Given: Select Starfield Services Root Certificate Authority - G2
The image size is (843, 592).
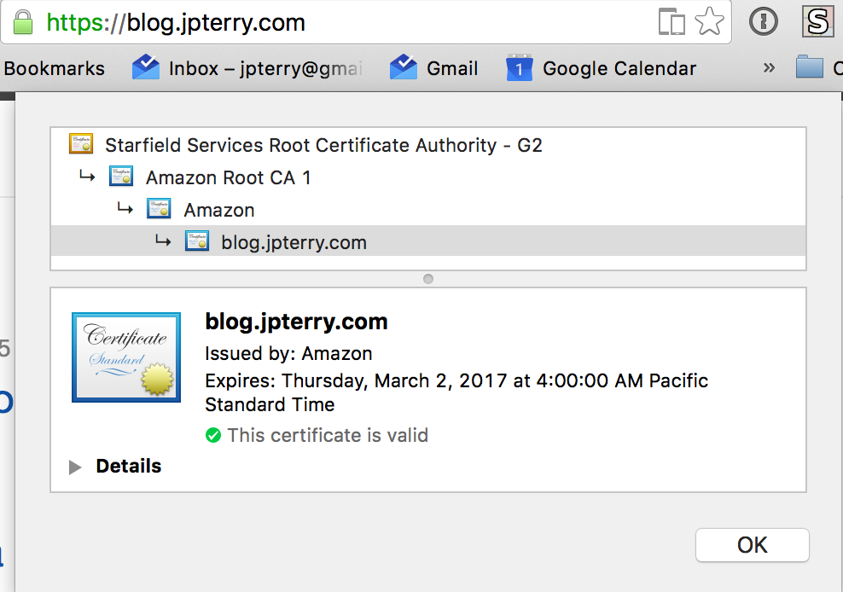Looking at the screenshot, I should pyautogui.click(x=323, y=145).
